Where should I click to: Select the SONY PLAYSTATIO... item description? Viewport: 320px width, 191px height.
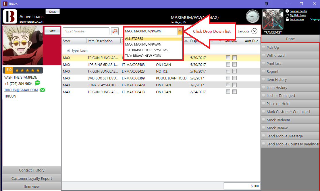[x=103, y=85]
